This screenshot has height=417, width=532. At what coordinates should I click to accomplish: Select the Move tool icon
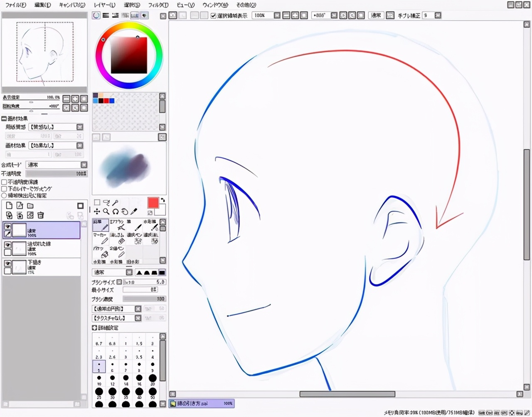click(97, 211)
